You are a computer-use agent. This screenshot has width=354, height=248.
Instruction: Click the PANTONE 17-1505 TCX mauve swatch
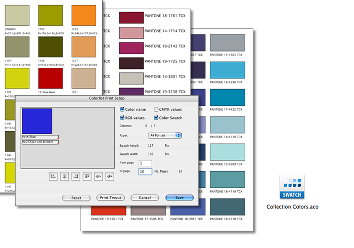click(148, 211)
